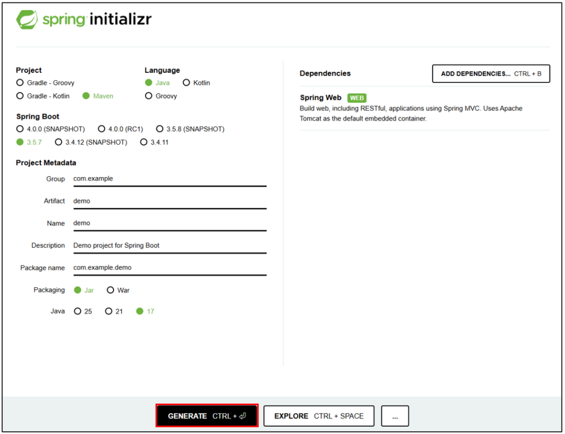Open the more options ellipsis button
Viewport: 565px width, 434px height.
395,416
